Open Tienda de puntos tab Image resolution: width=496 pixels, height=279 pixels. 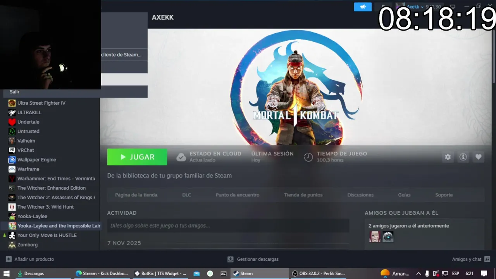303,195
